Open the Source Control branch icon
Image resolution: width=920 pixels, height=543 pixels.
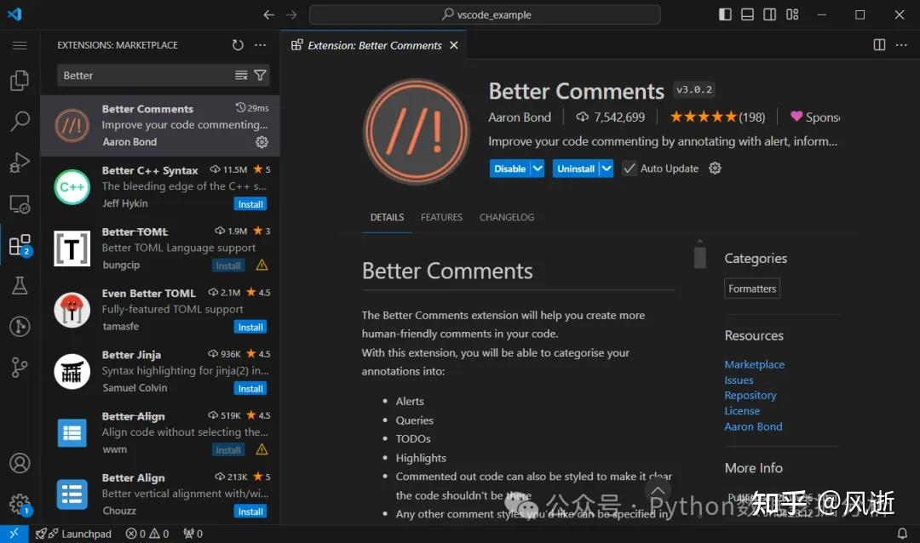coord(20,368)
